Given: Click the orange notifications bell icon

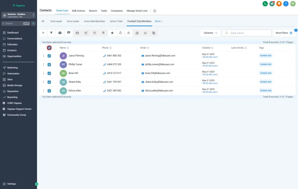Looking at the screenshot, I should pos(279,4).
